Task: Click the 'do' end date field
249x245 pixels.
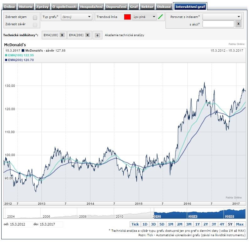Action: click(x=51, y=224)
